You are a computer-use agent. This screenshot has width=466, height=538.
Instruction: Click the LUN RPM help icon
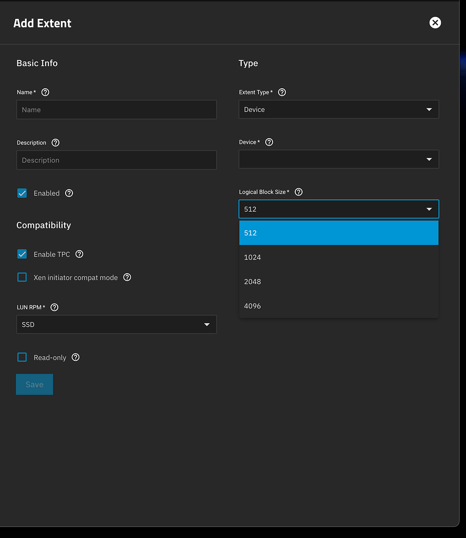point(54,307)
